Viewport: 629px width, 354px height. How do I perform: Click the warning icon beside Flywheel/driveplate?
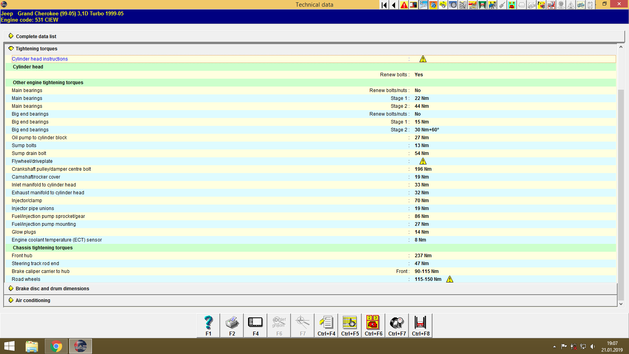[x=423, y=161]
